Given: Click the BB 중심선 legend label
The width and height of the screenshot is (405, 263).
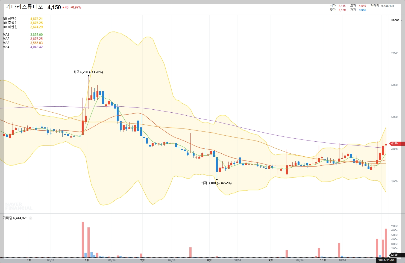Looking at the screenshot, I should (x=10, y=23).
